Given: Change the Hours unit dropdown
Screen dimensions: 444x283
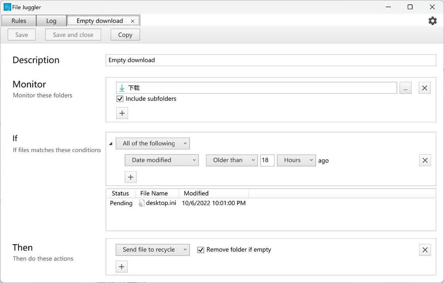Looking at the screenshot, I should (x=296, y=160).
